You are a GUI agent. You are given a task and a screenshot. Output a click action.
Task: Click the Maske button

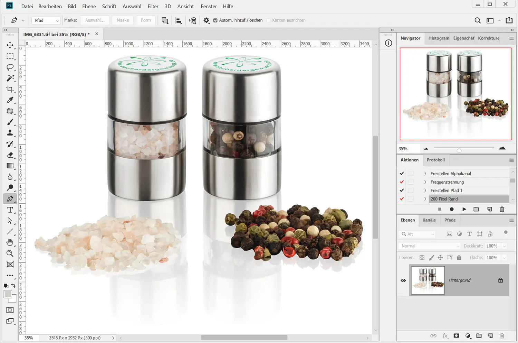(x=123, y=20)
